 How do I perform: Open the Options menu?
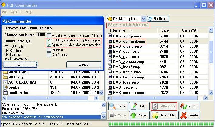16,12
